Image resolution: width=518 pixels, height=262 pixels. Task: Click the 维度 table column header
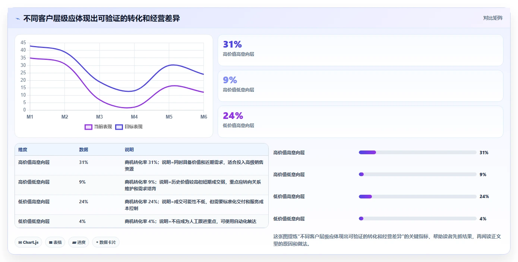pyautogui.click(x=23, y=150)
